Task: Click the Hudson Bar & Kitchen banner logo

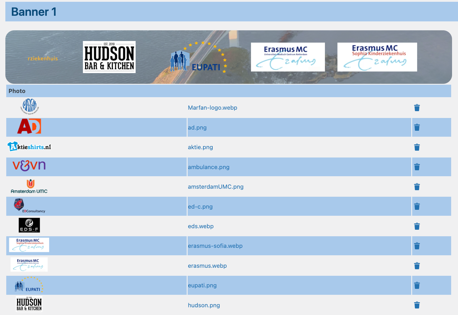Action: tap(109, 57)
